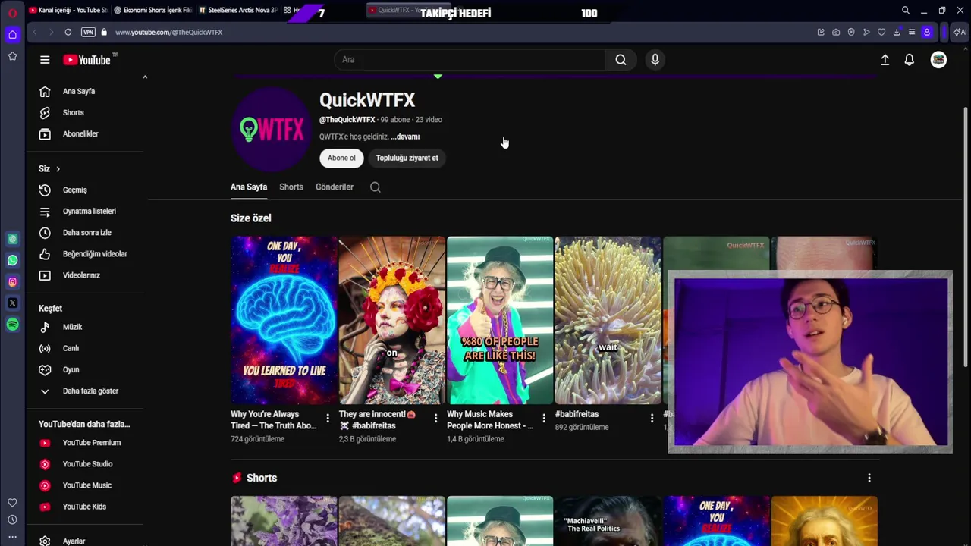The image size is (971, 546).
Task: Click the QuickWTFX channel avatar
Action: [x=272, y=129]
